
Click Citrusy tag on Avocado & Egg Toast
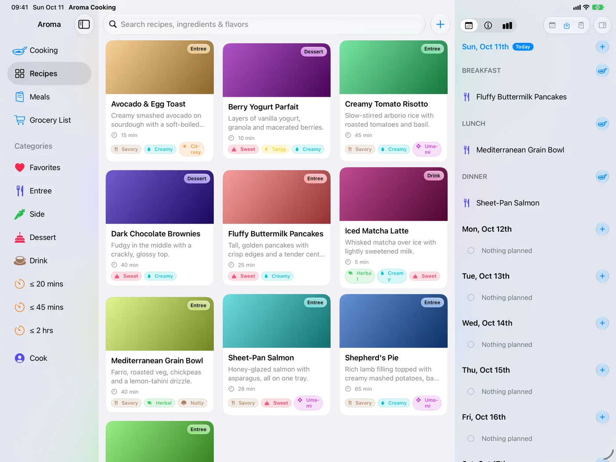tap(191, 150)
